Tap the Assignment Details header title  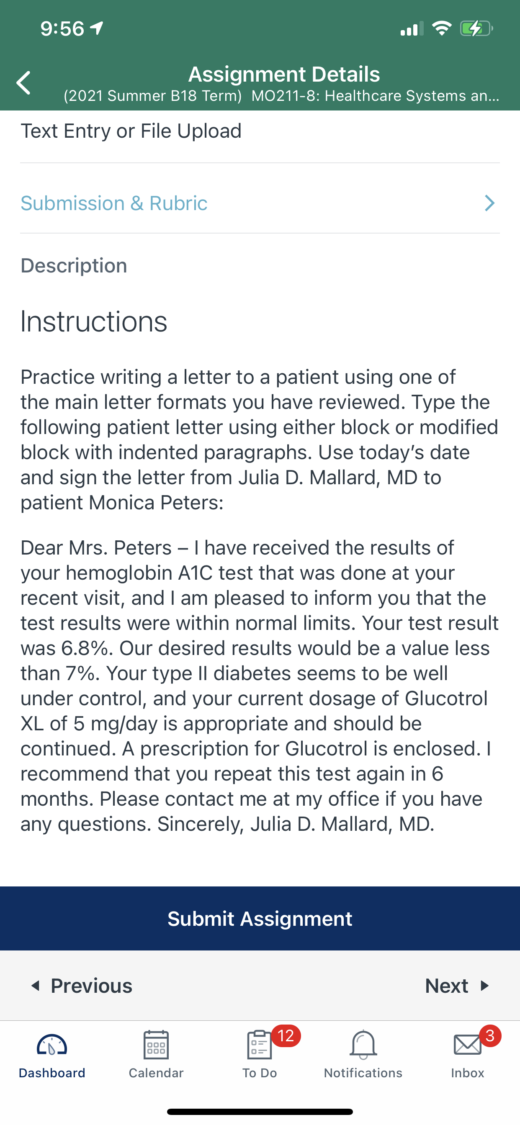[x=284, y=74]
